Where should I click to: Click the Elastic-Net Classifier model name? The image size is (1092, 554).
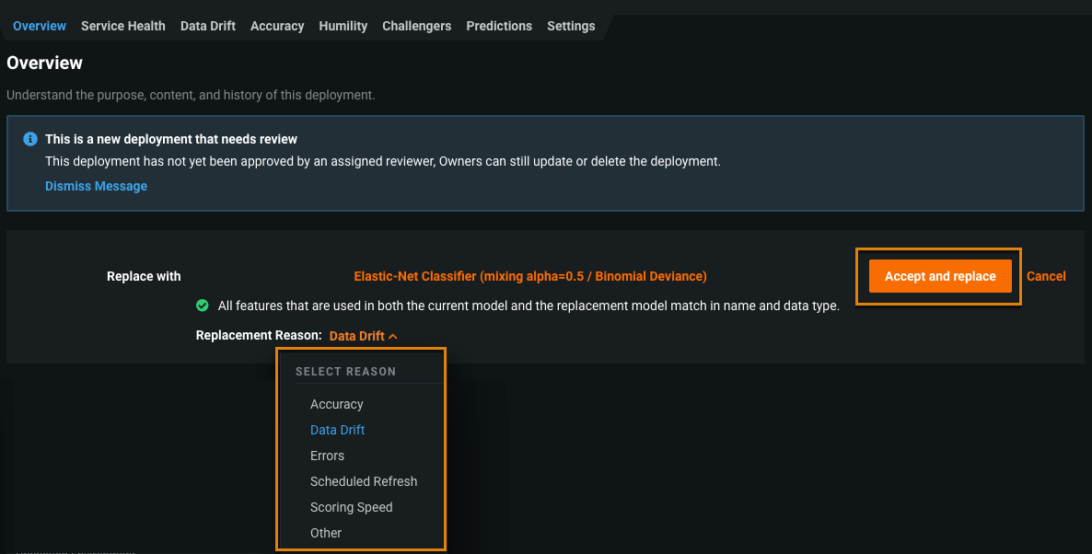tap(530, 276)
